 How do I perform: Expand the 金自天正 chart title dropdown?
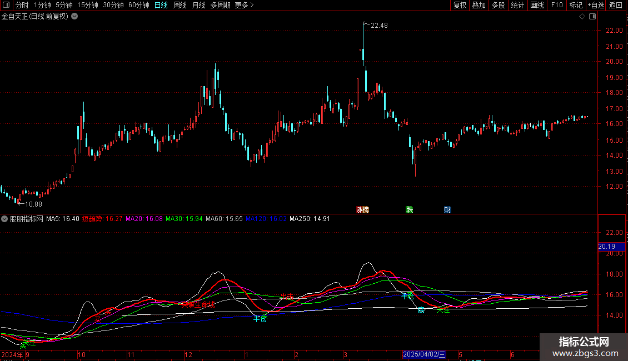point(74,17)
